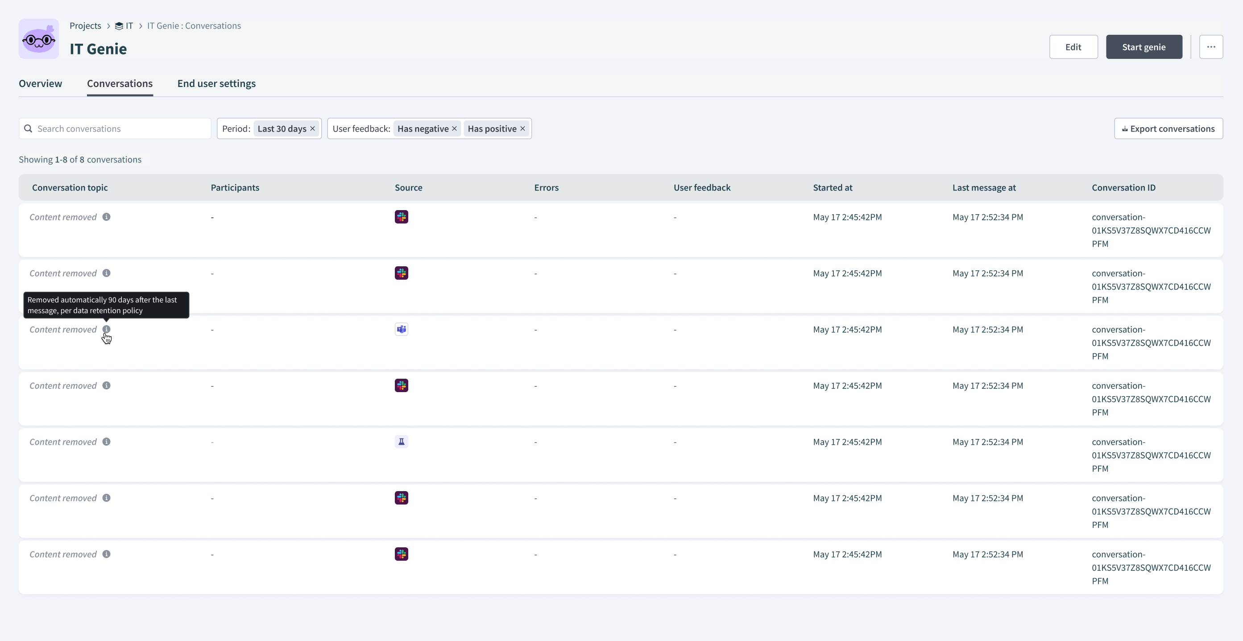1243x641 pixels.
Task: Click the Slack icon in the second row
Action: [402, 273]
